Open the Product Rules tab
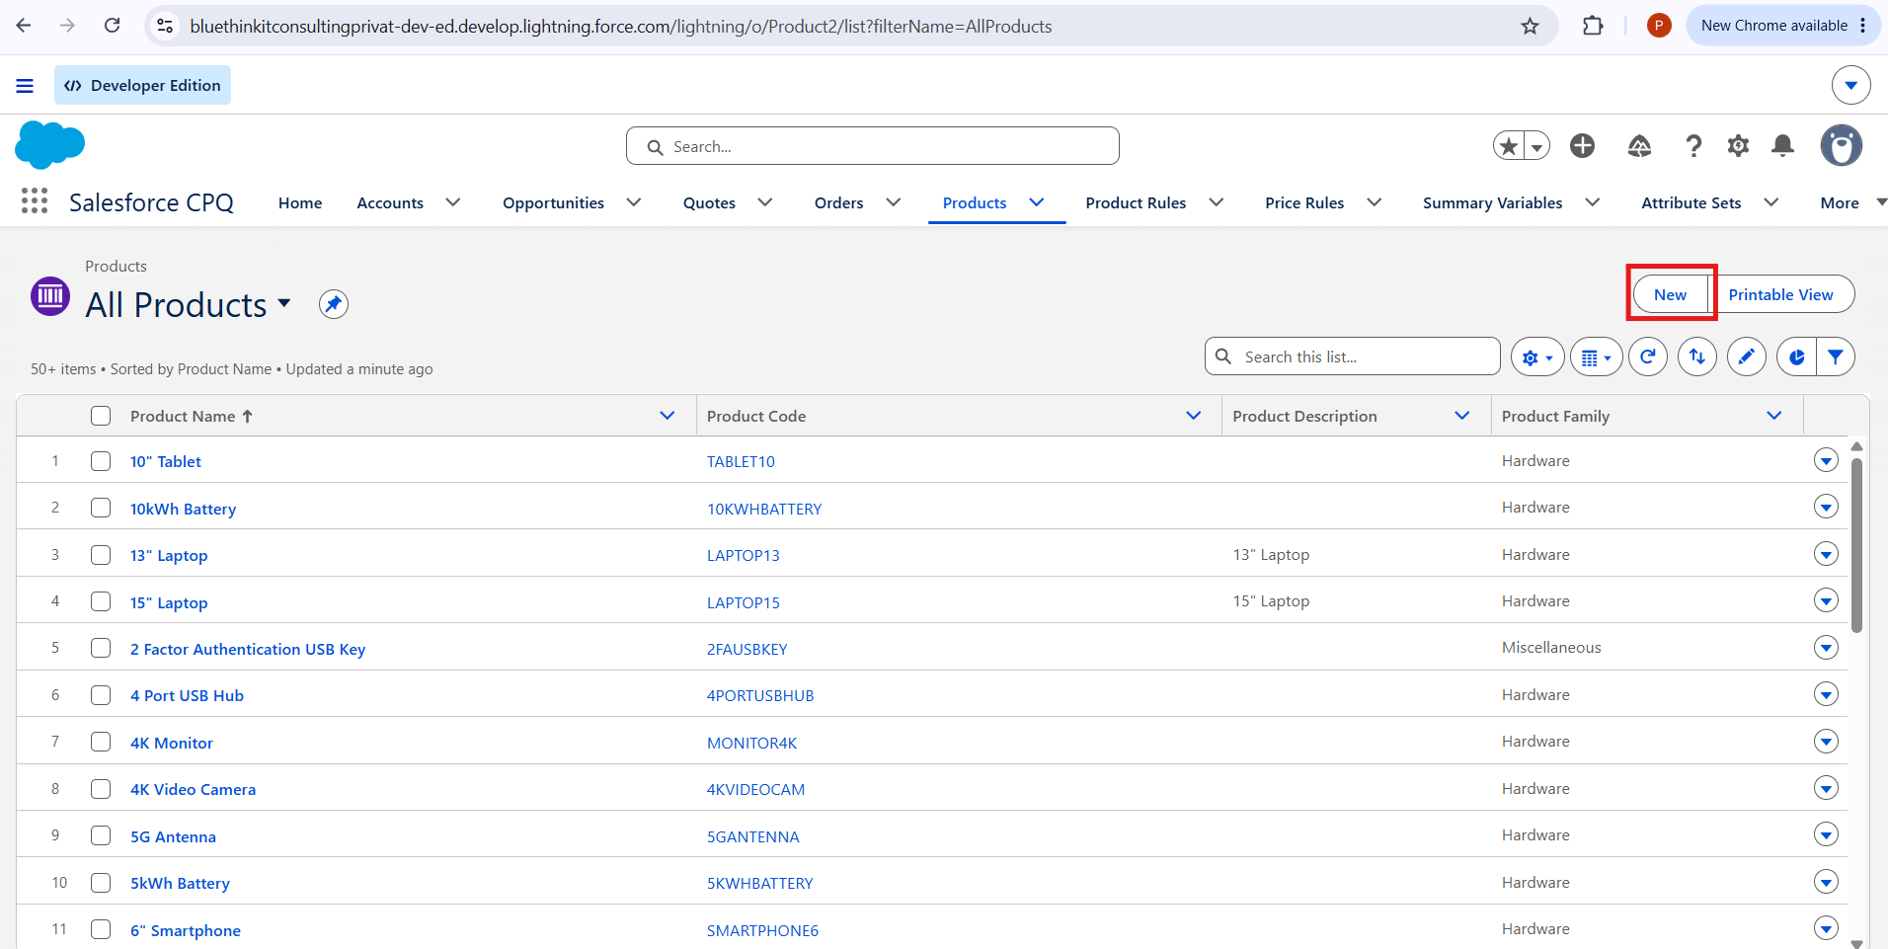The height and width of the screenshot is (949, 1888). (1136, 202)
